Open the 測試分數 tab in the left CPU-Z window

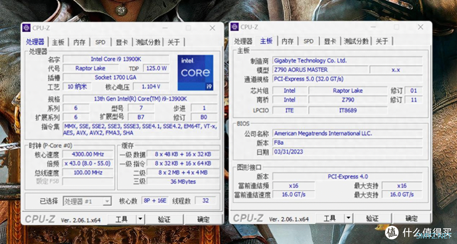(x=148, y=42)
